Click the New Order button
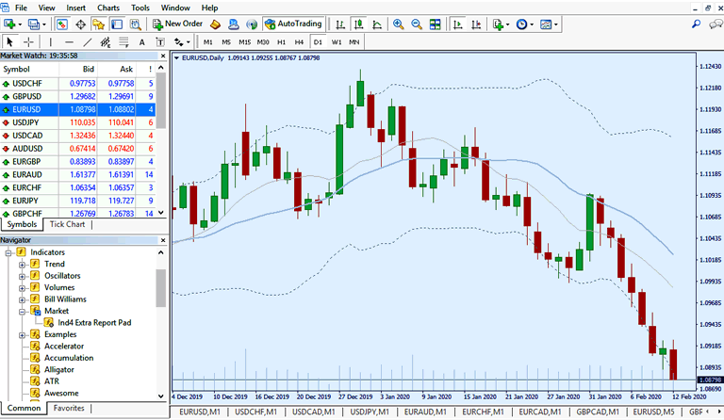Viewport: 724px width, 420px height. click(x=178, y=24)
